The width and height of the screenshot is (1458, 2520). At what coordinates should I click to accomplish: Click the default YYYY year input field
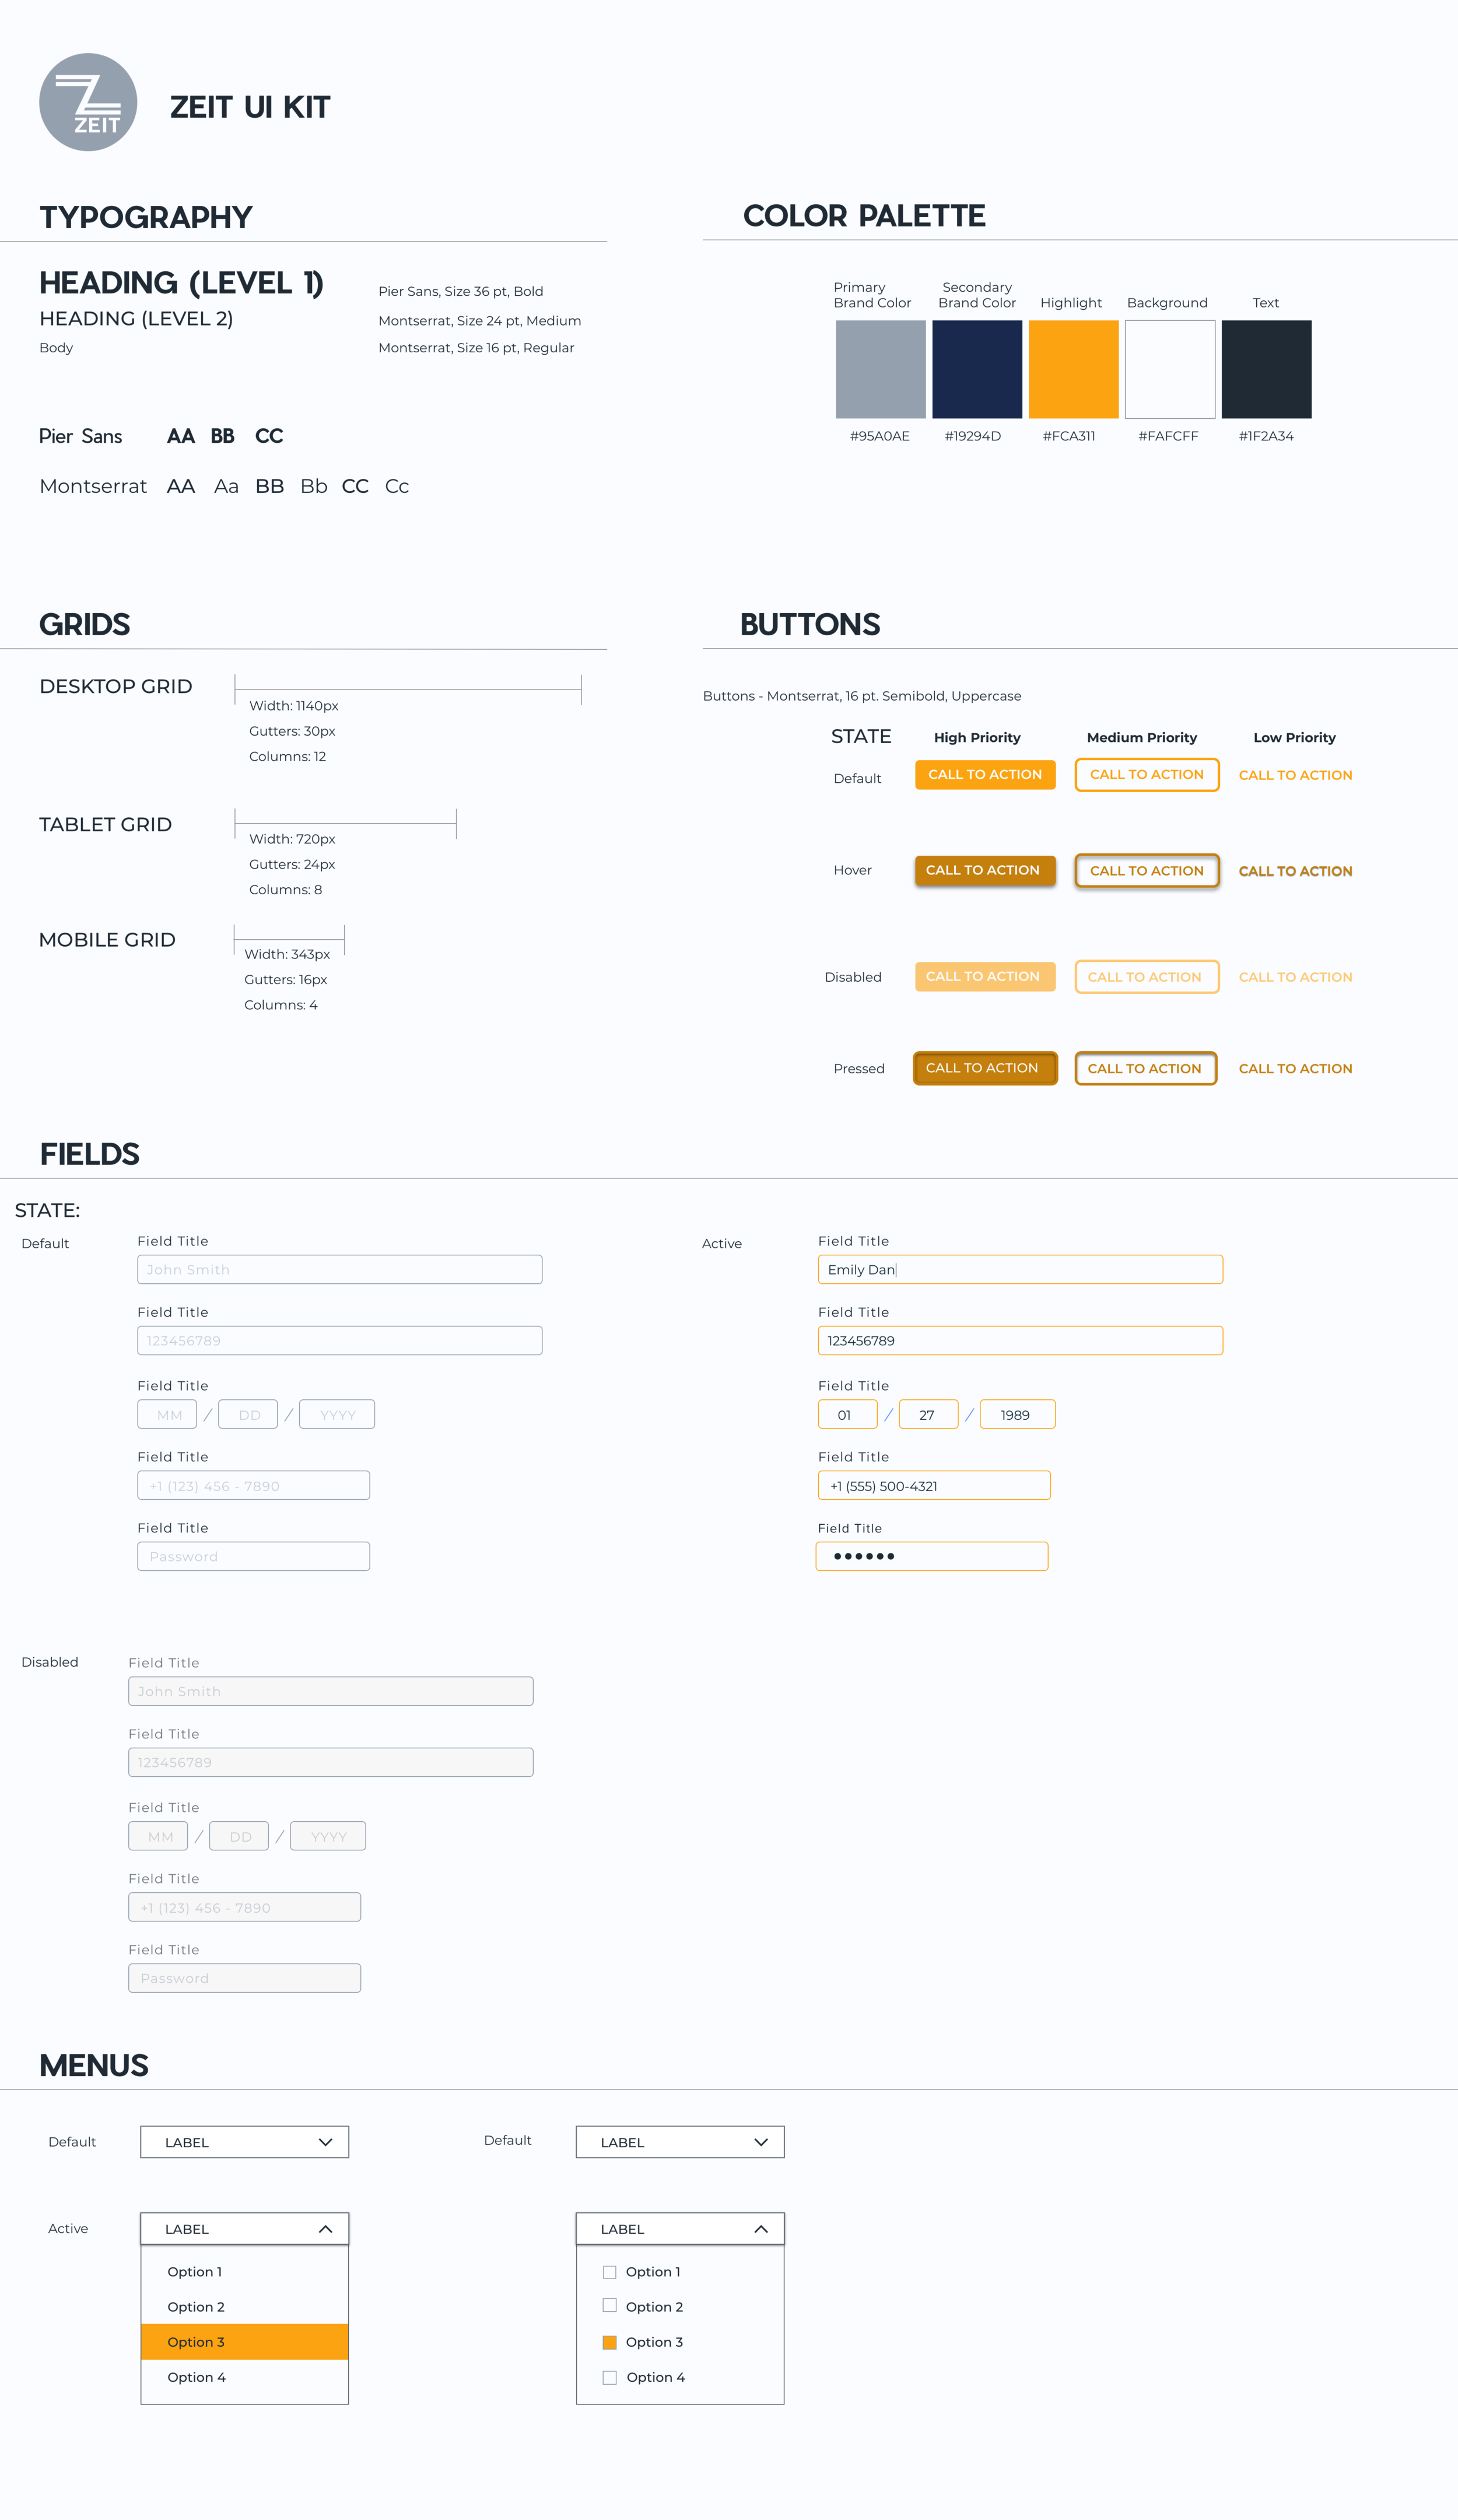337,1414
